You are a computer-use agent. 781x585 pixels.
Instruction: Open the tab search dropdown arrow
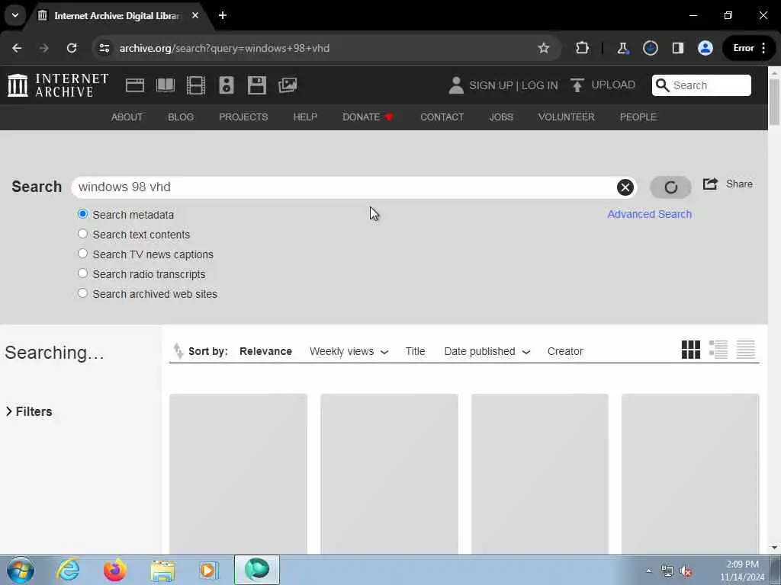(x=15, y=15)
